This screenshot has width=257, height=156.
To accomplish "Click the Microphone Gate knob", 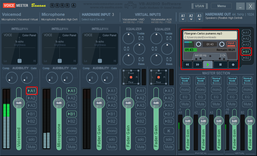I will coord(67,78).
